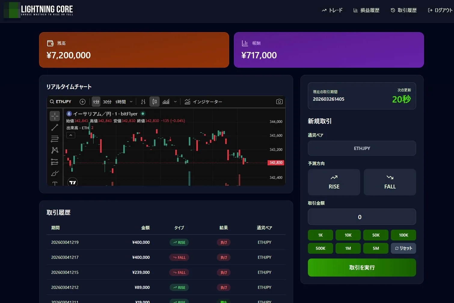
Task: Expand the time interval dropdown arrow
Action: (131, 102)
